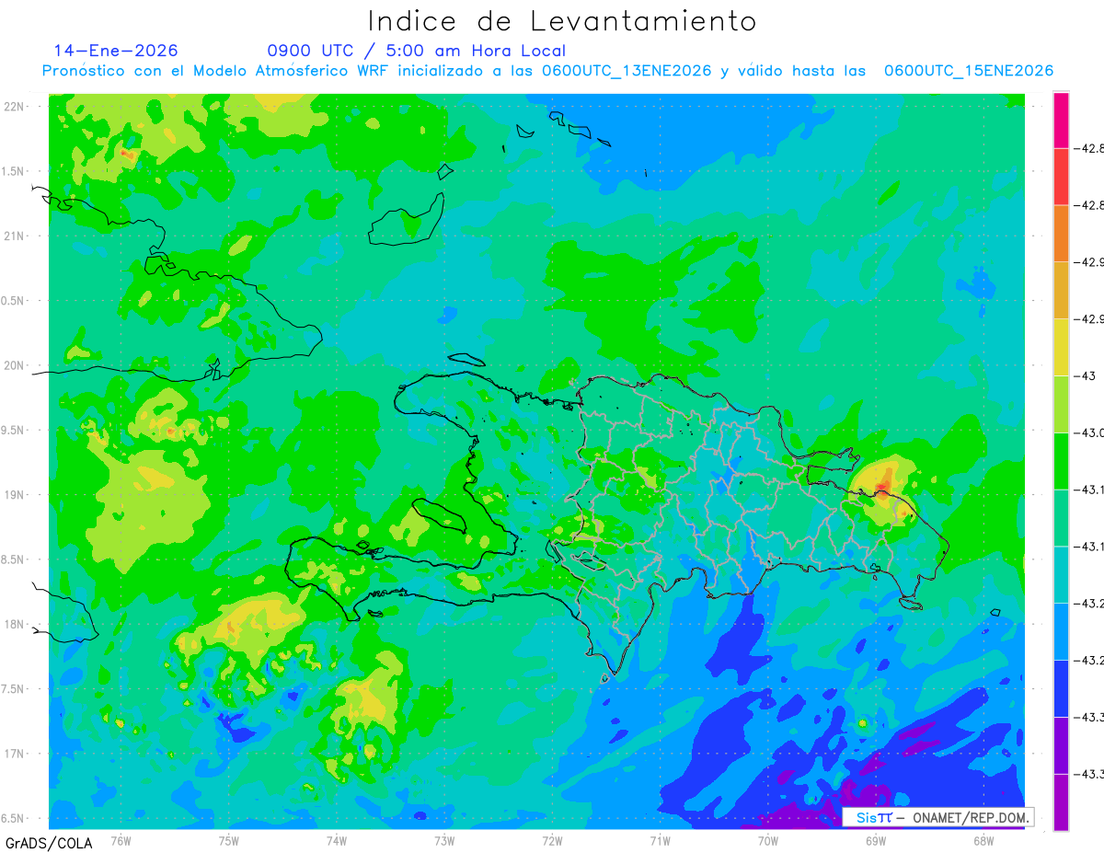Image resolution: width=1104 pixels, height=853 pixels.
Task: Click the 19N latitude label
Action: (x=16, y=494)
